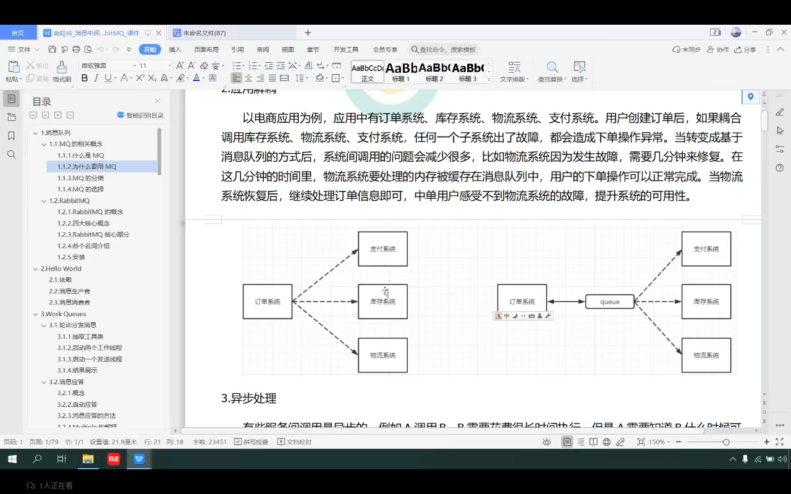Toggle Strikethrough formatting
The height and width of the screenshot is (494, 791).
pyautogui.click(x=124, y=78)
